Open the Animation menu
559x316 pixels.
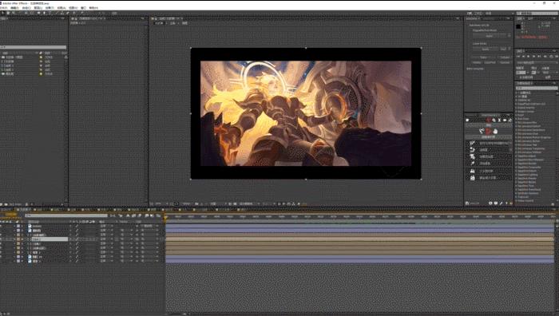click(61, 7)
